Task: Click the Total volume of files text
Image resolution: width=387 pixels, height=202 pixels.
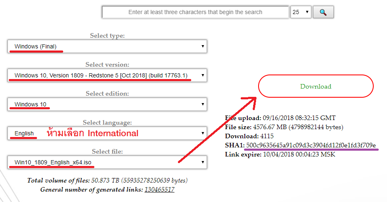Action: (107, 180)
